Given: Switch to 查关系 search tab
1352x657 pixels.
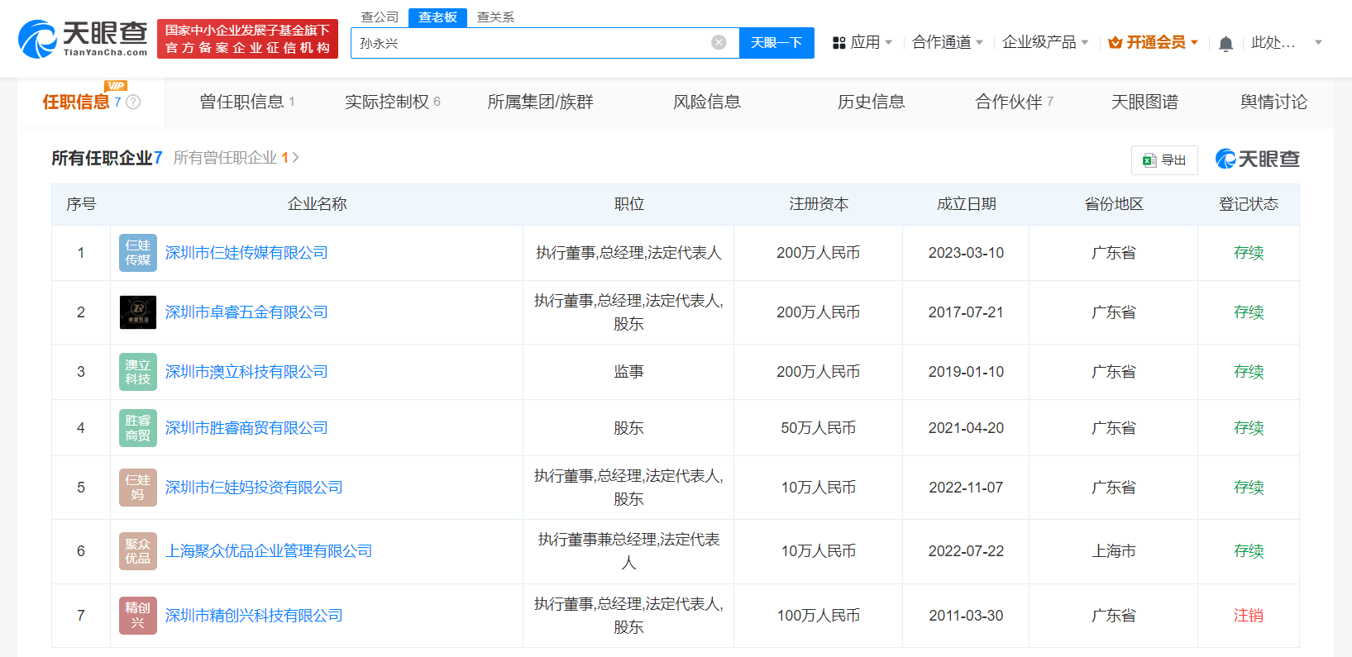Looking at the screenshot, I should click(495, 17).
